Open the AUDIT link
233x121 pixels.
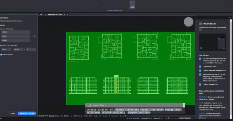coord(201,103)
